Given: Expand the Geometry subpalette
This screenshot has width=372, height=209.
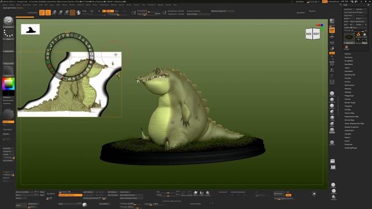Looking at the screenshot, I should tap(348, 57).
